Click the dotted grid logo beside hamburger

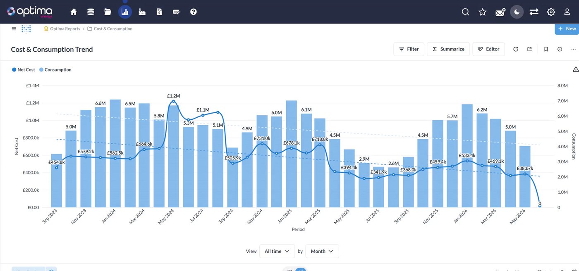(x=26, y=29)
